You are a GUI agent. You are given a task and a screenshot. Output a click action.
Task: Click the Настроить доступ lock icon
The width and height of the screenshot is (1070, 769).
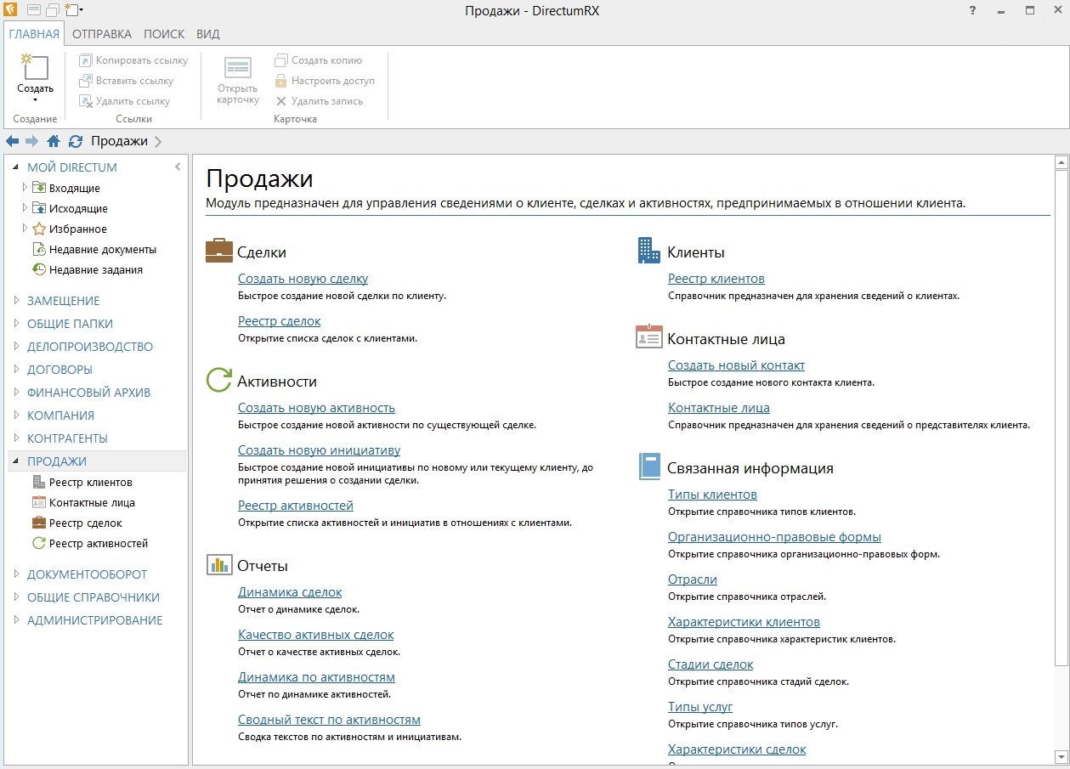click(280, 81)
